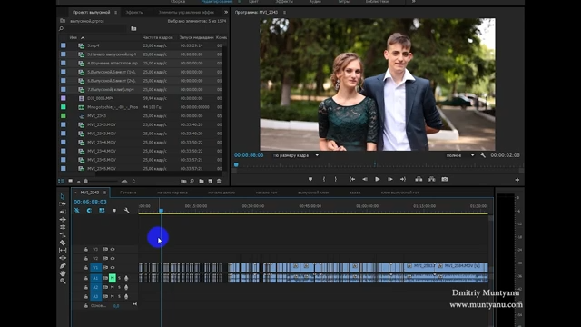Image resolution: width=581 pixels, height=327 pixels.
Task: Toggle linked selection in timeline
Action: point(102,210)
